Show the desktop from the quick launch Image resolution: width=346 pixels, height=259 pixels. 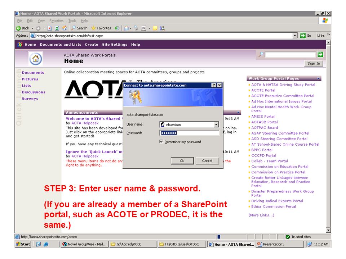[x=39, y=244]
